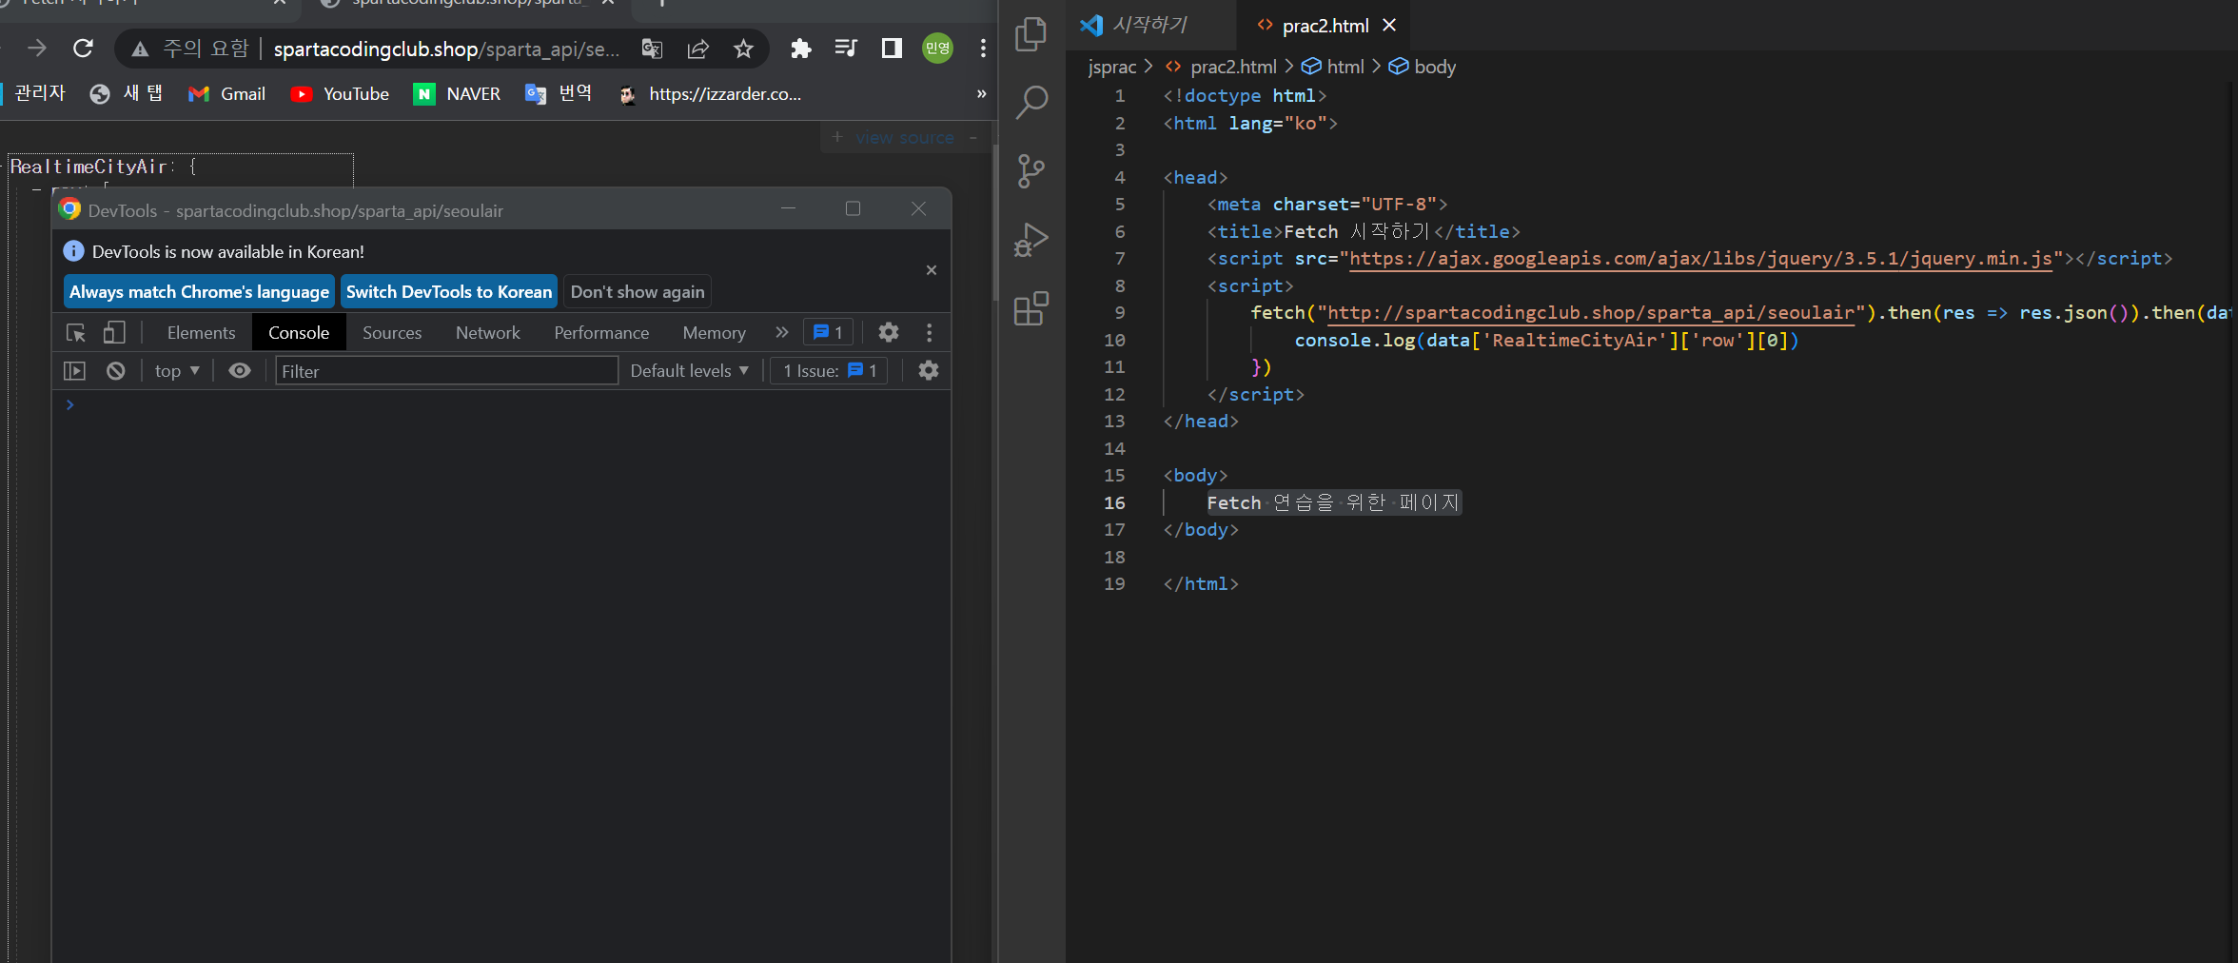Click the address bar URL field

[446, 49]
